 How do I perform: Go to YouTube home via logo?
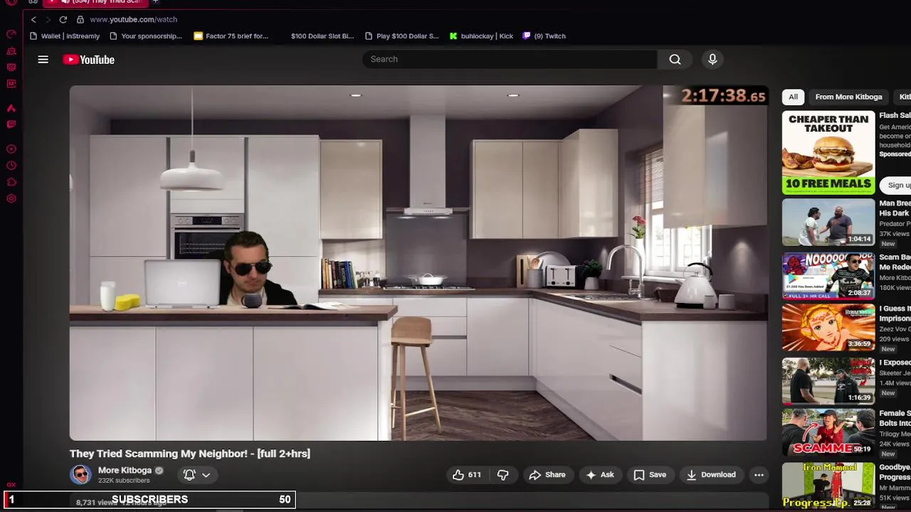click(x=89, y=60)
